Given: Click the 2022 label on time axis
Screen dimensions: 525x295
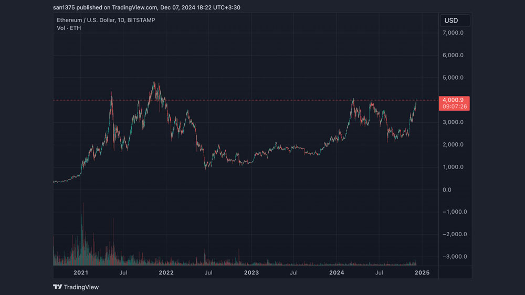Looking at the screenshot, I should coord(166,272).
